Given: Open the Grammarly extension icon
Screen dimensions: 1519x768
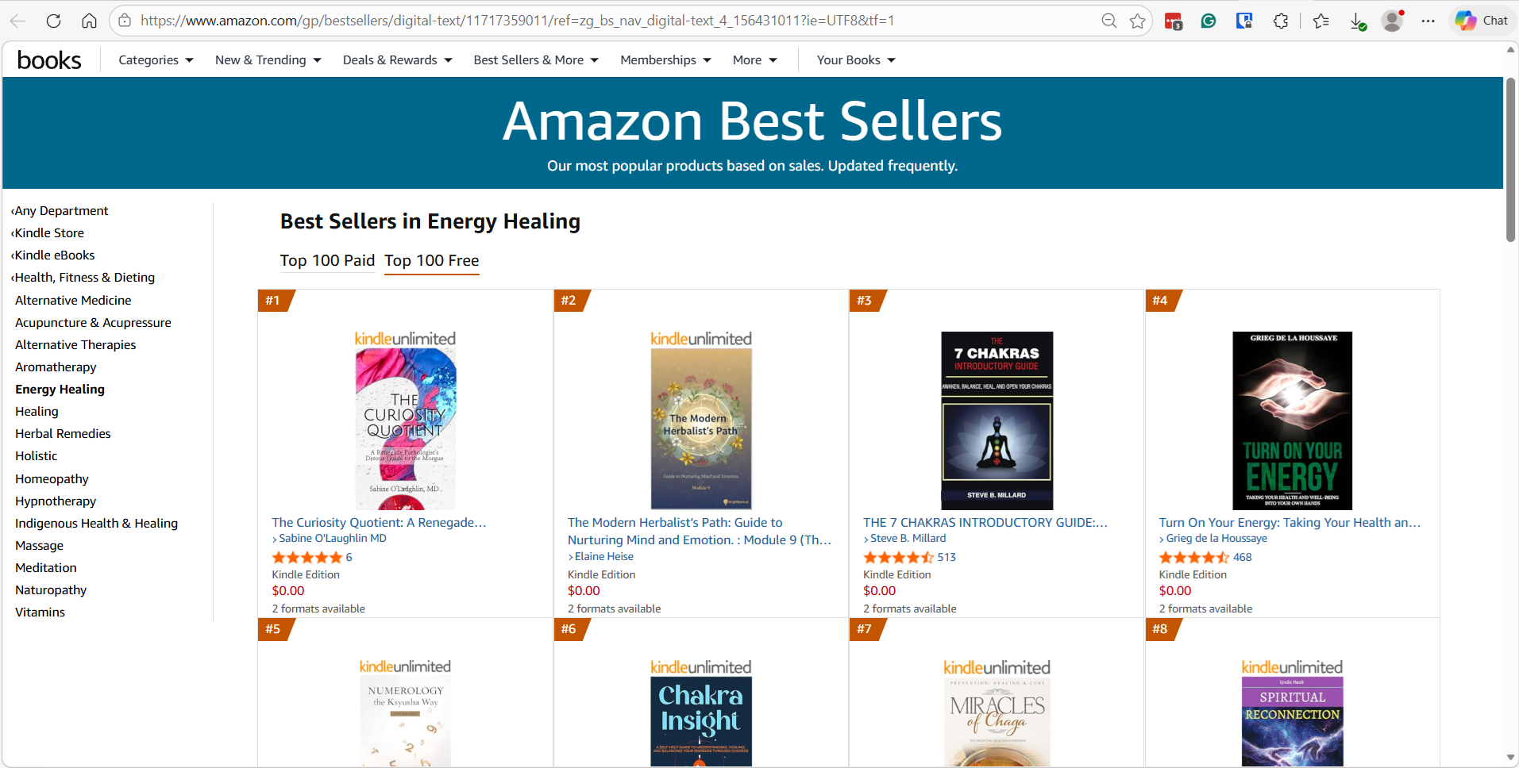Looking at the screenshot, I should tap(1209, 21).
